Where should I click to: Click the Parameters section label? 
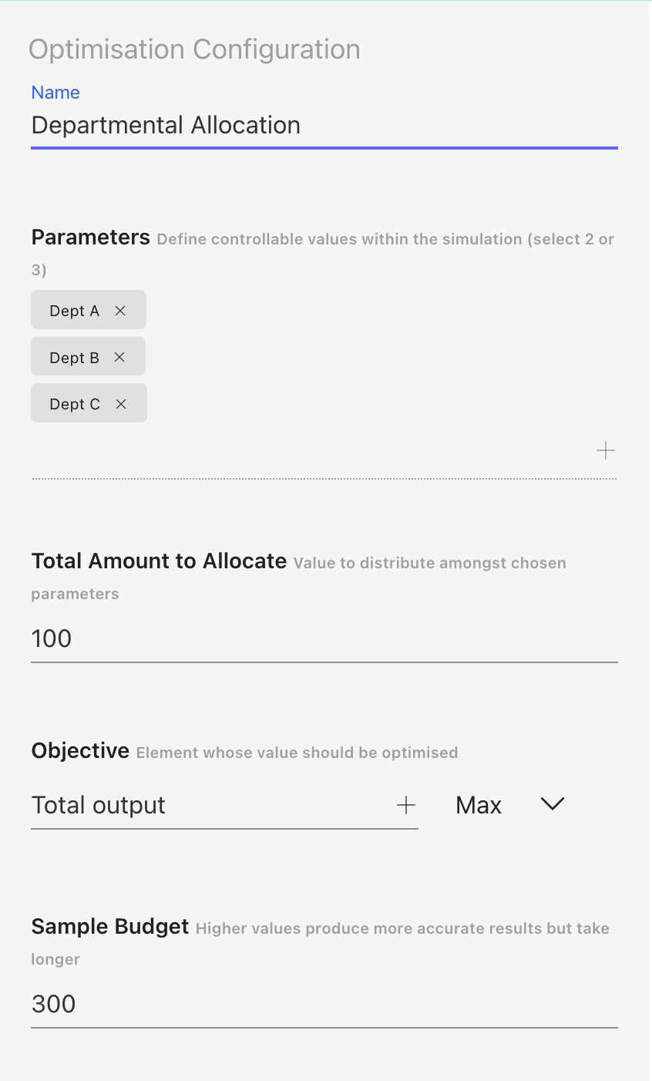pyautogui.click(x=91, y=237)
